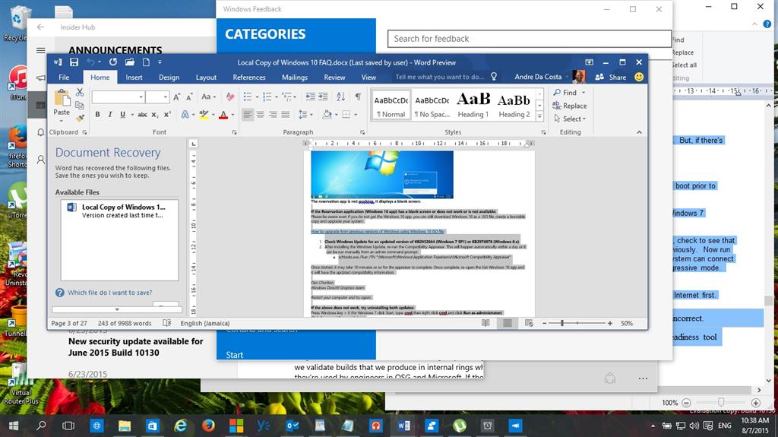The width and height of the screenshot is (778, 437).
Task: Clear all formatting with eraser icon
Action: click(229, 97)
